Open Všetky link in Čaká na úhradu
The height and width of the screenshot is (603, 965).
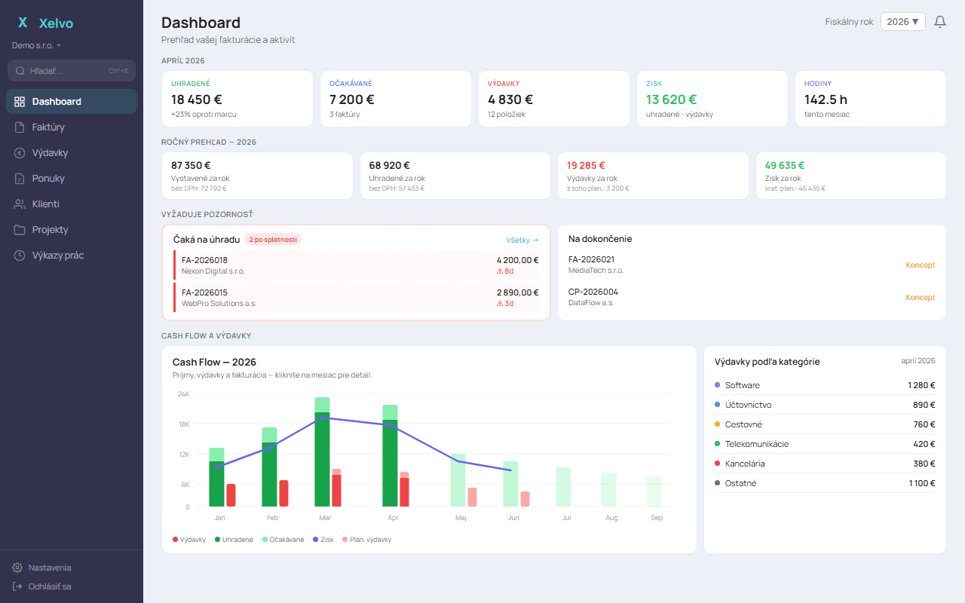522,240
